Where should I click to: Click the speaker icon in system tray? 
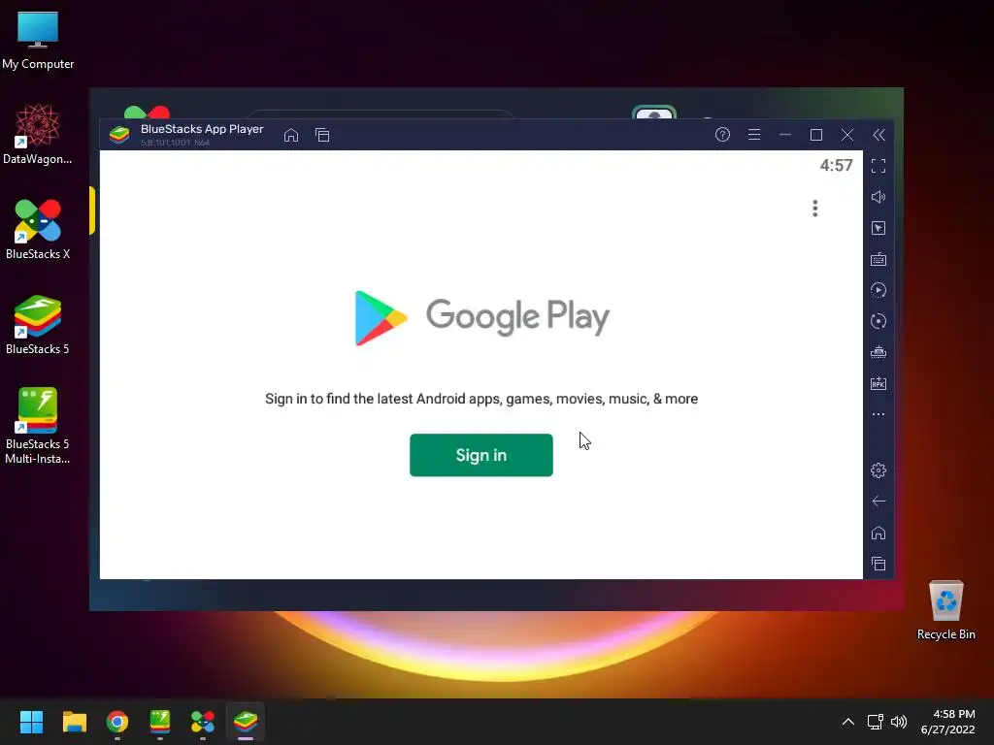(899, 722)
